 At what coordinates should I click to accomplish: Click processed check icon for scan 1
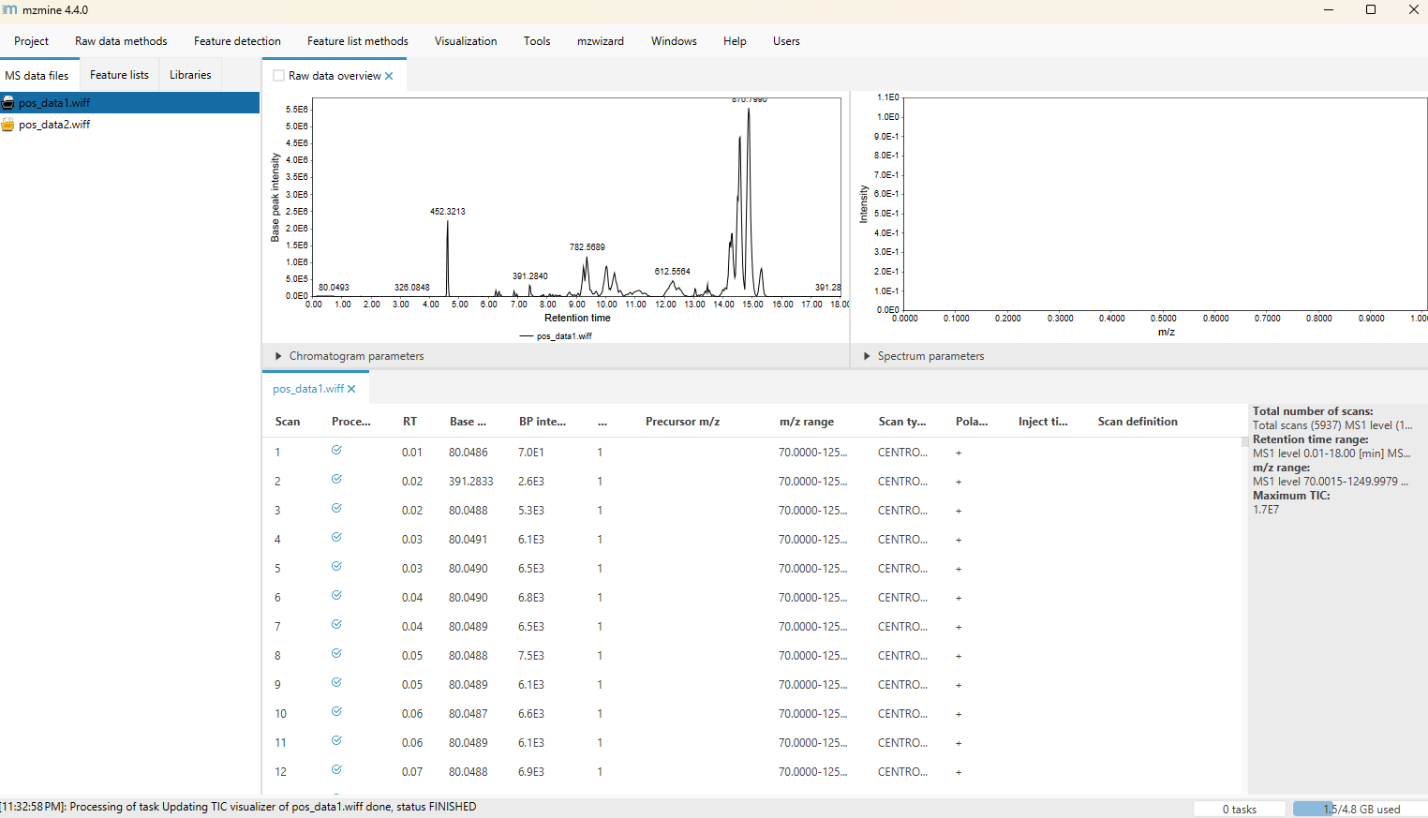tap(336, 451)
